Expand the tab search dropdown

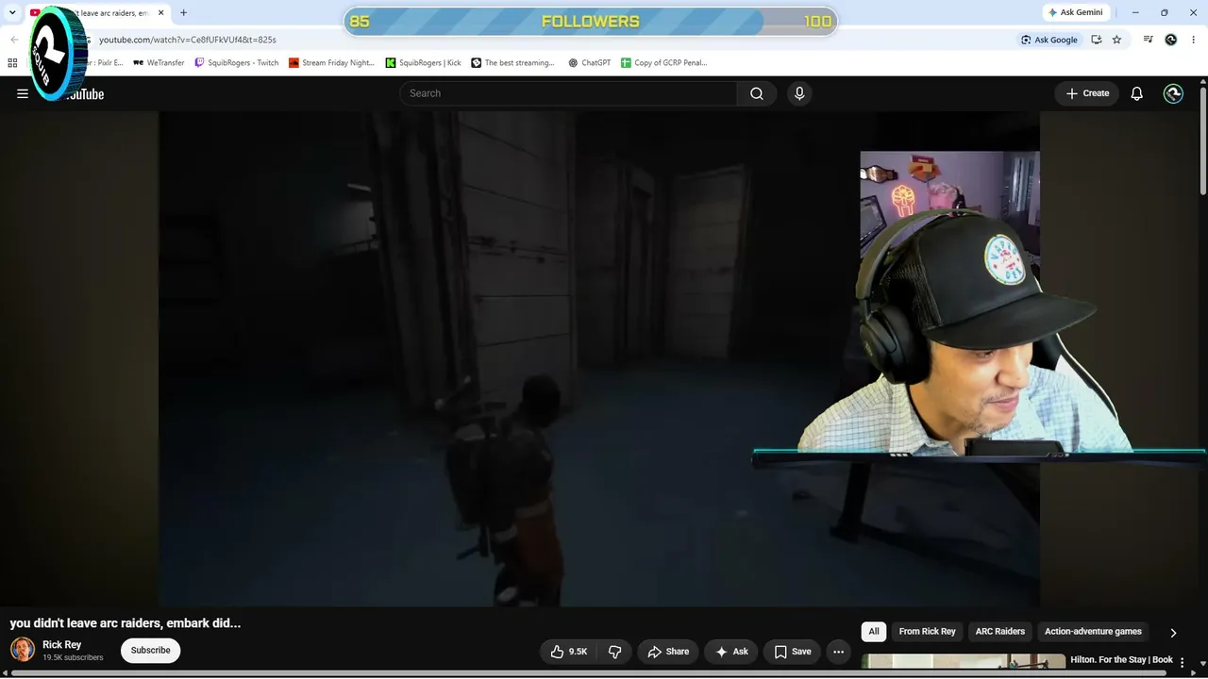[12, 13]
